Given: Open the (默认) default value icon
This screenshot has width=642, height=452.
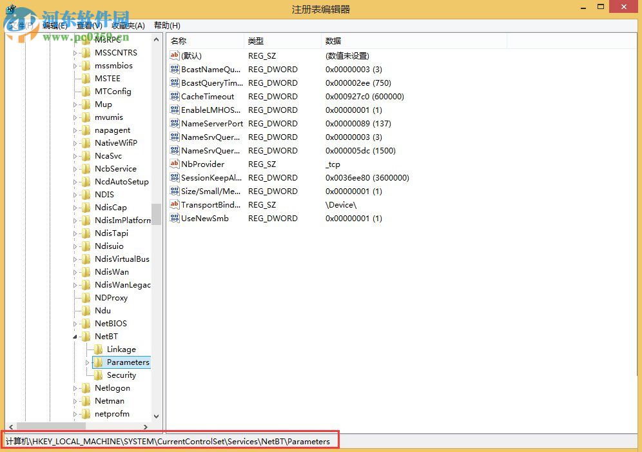Looking at the screenshot, I should pos(175,55).
